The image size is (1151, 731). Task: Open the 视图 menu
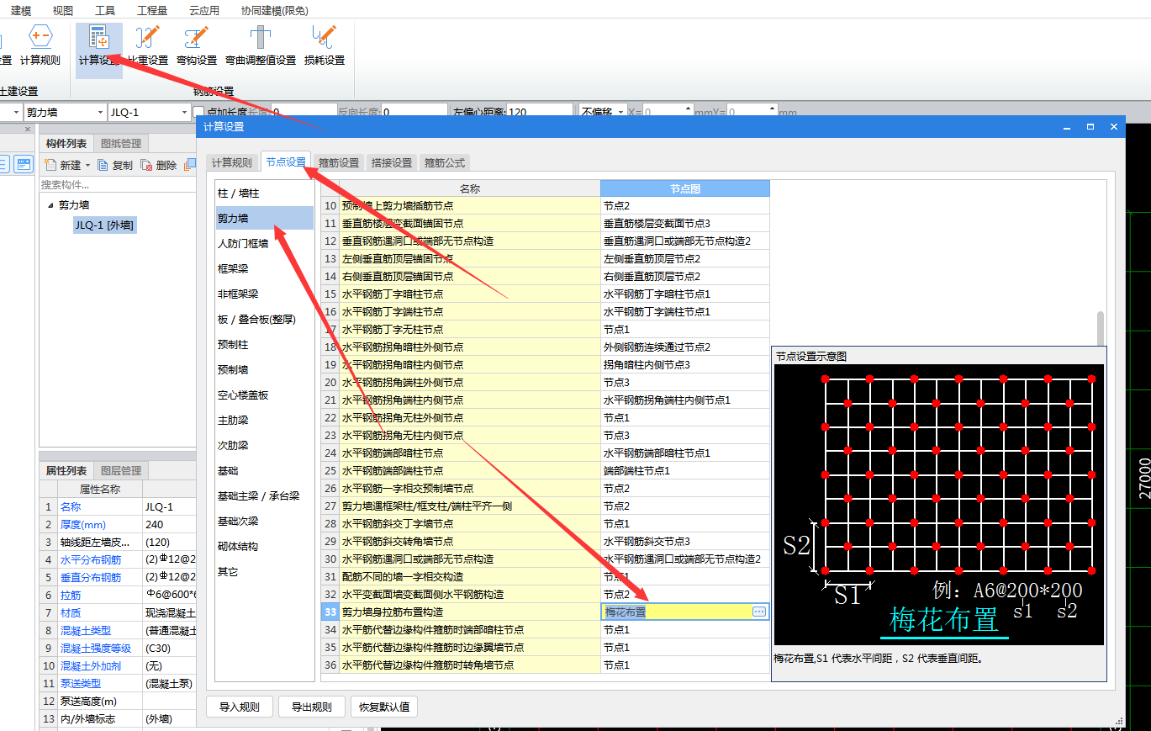(x=62, y=10)
